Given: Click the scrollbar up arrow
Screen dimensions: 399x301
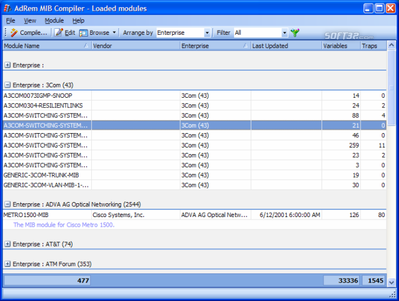Looking at the screenshot, I should click(x=391, y=45).
